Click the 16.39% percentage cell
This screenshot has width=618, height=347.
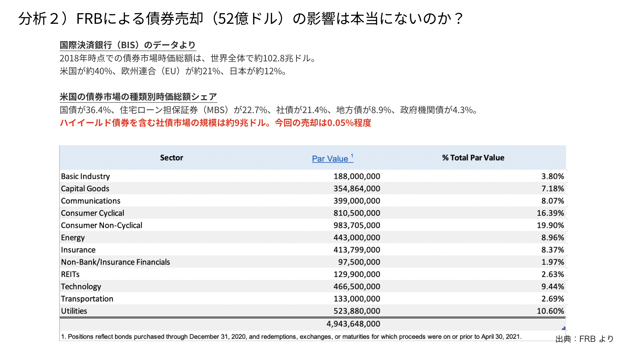coord(550,213)
